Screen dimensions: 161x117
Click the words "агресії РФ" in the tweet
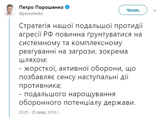(36, 34)
